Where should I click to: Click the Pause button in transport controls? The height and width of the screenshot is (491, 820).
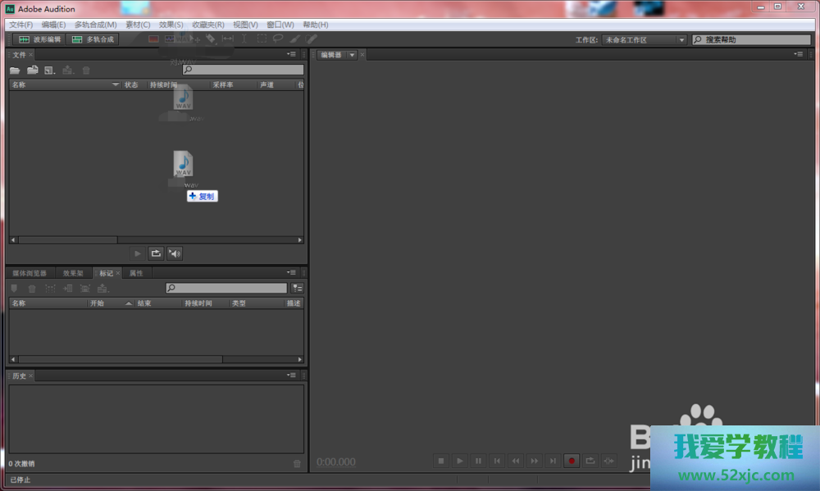pos(479,461)
